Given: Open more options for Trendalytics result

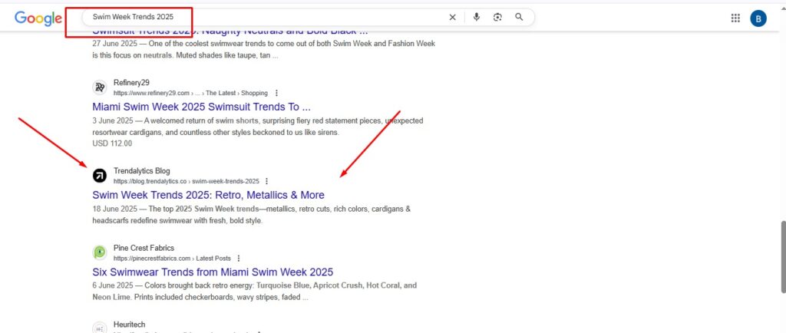Looking at the screenshot, I should point(266,181).
